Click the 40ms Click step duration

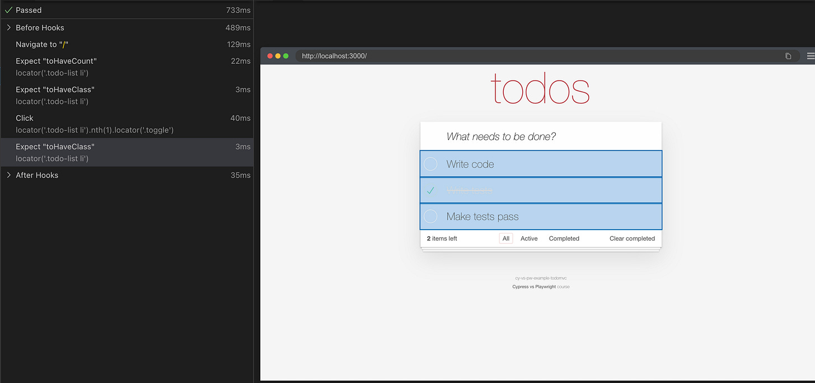click(x=242, y=118)
